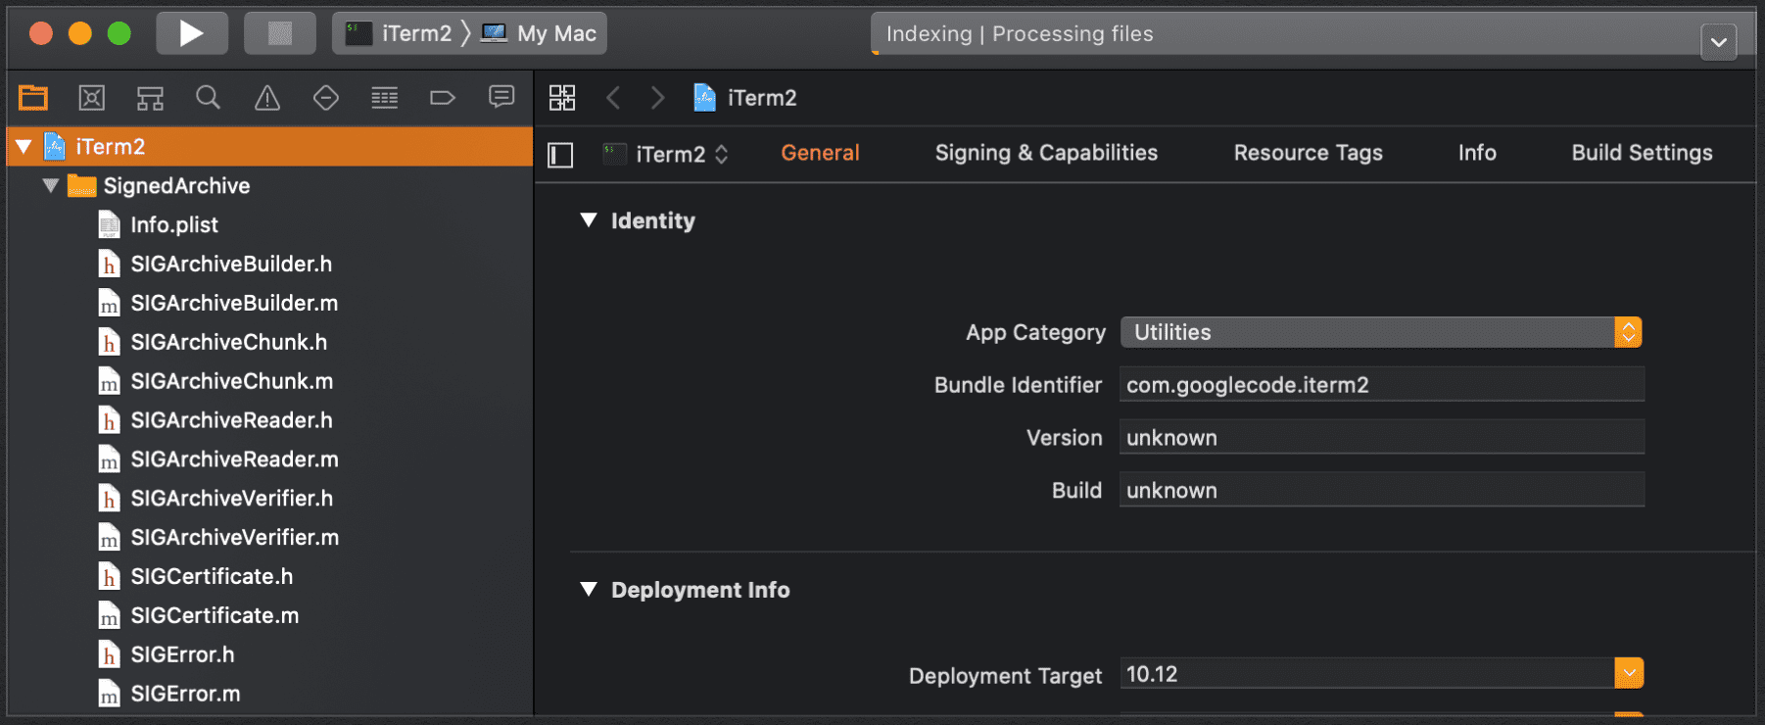Select the iTerm2 project row
This screenshot has height=725, width=1765.
pos(270,147)
